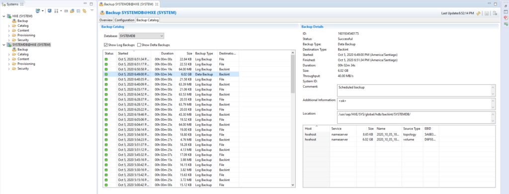This screenshot has height=194, width=509.
Task: Click the Add System icon in Systems toolbar
Action: 38,11
